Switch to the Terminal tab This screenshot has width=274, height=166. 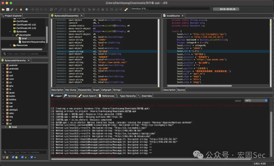point(70,96)
